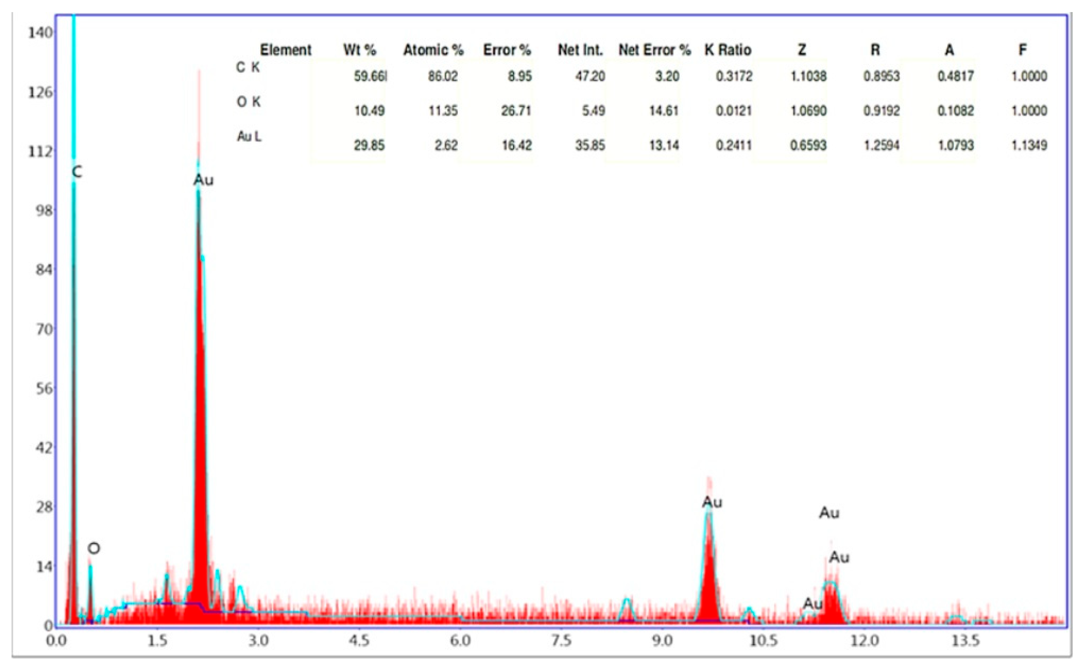This screenshot has height=665, width=1081.
Task: Click the "Z" column header
Action: tap(802, 50)
